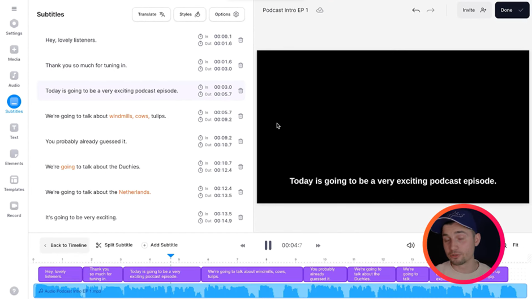Open the Elements panel
This screenshot has width=532, height=299.
tap(14, 157)
